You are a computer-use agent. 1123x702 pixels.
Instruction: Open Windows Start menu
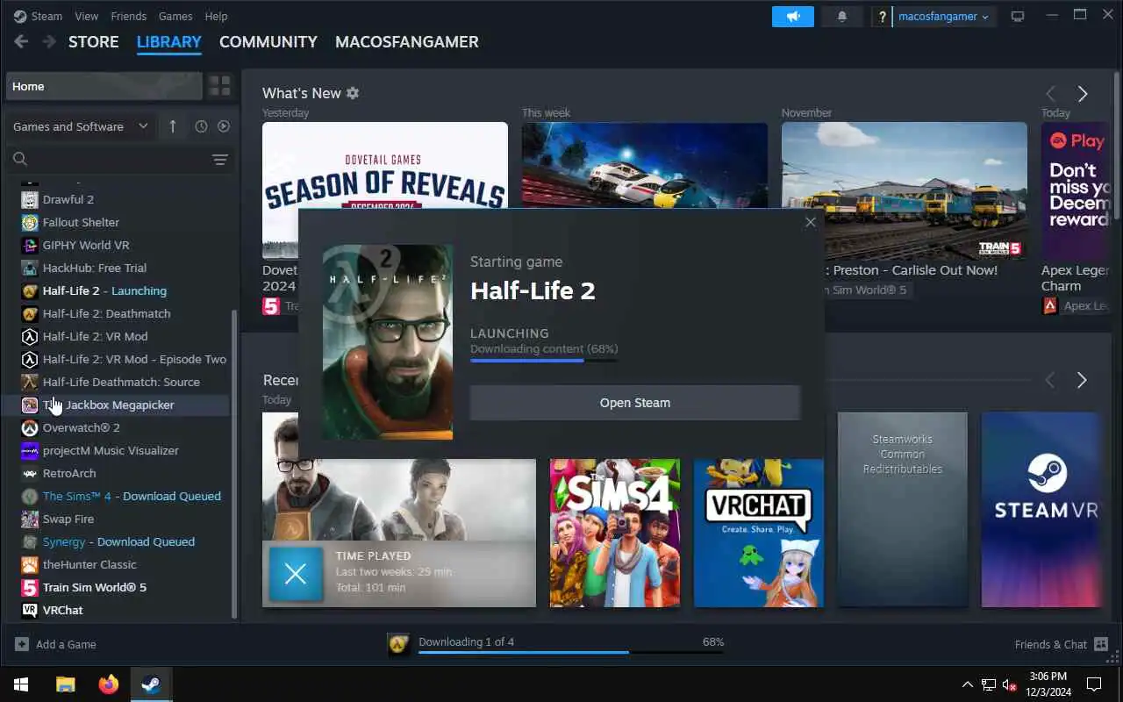[21, 684]
